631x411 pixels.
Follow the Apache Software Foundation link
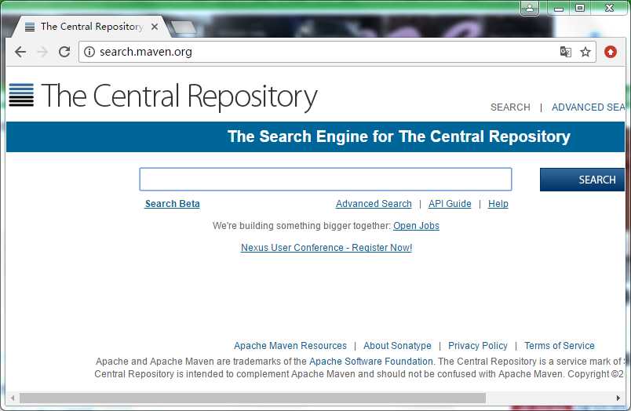tap(371, 361)
